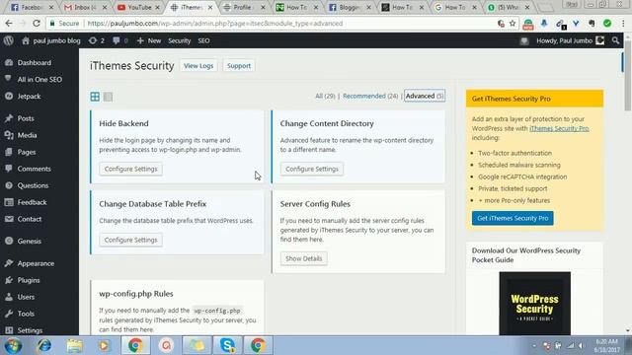
Task: Click the View Logs button
Action: coord(198,66)
